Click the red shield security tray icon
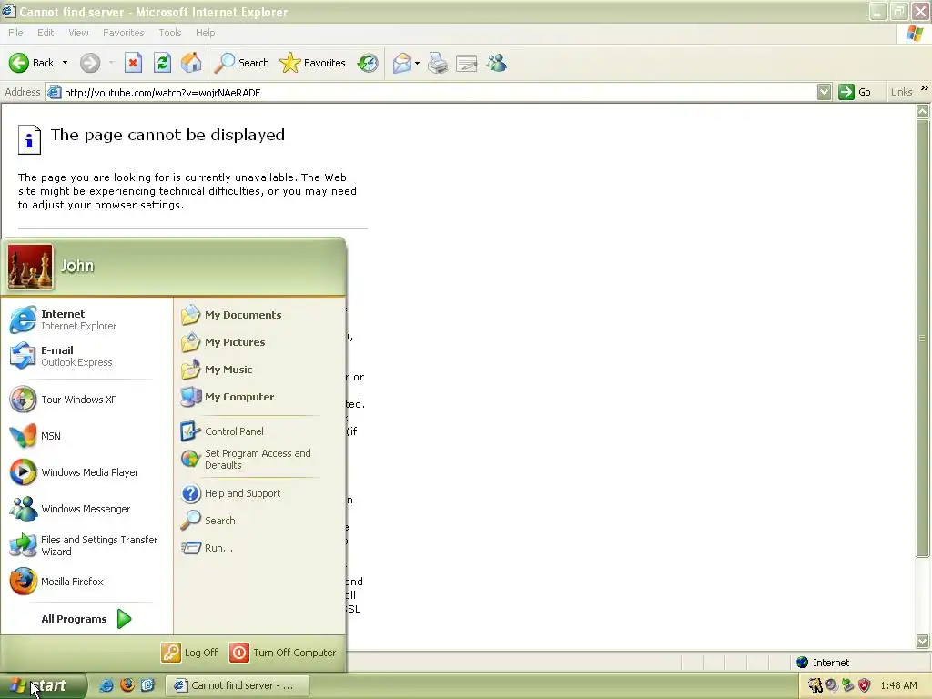This screenshot has width=932, height=699. pyautogui.click(x=865, y=685)
